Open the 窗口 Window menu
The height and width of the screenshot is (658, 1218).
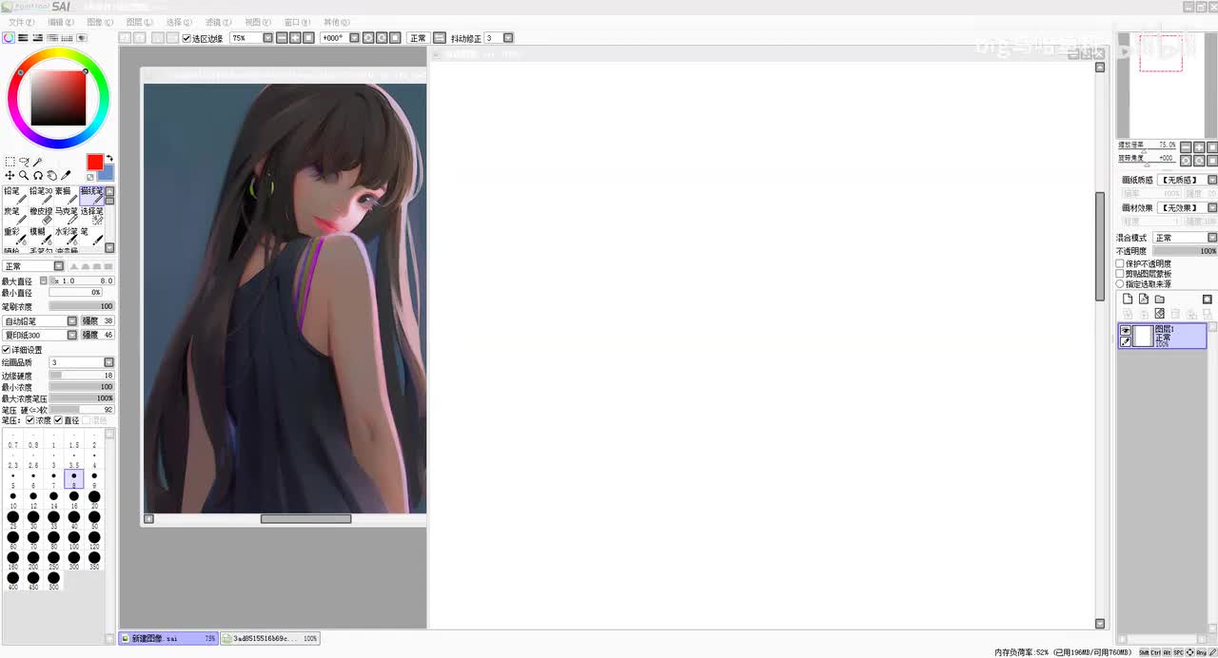coord(297,22)
